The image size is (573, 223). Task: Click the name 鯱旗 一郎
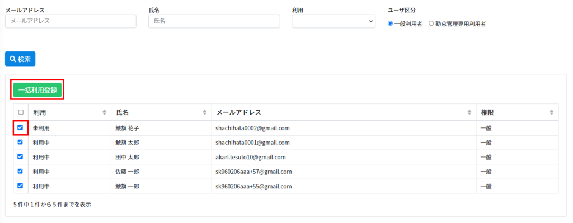click(127, 187)
